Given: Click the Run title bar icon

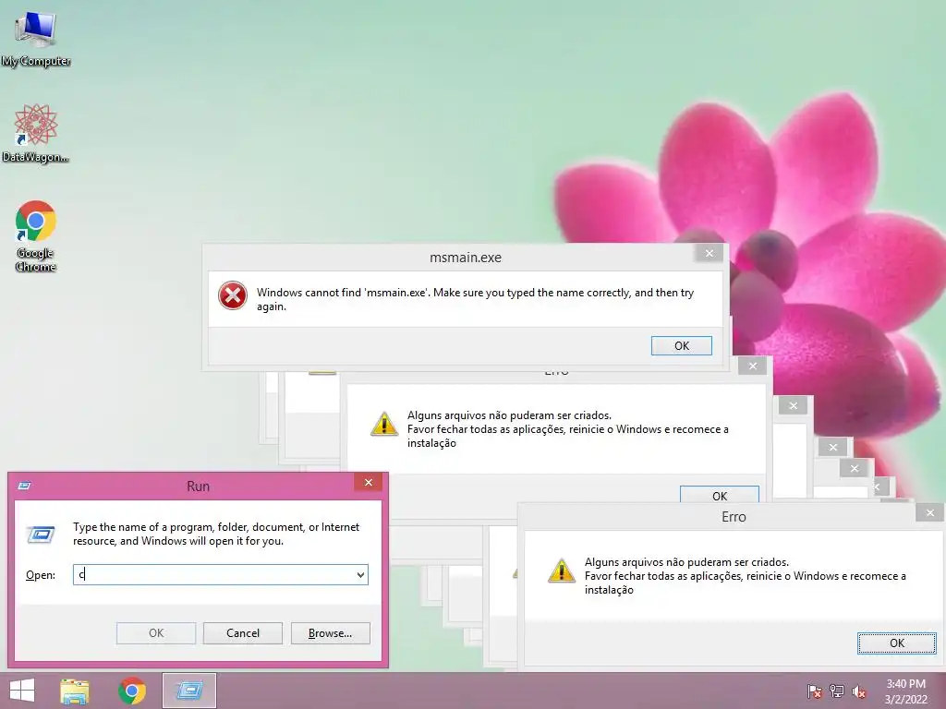Looking at the screenshot, I should click(x=24, y=486).
